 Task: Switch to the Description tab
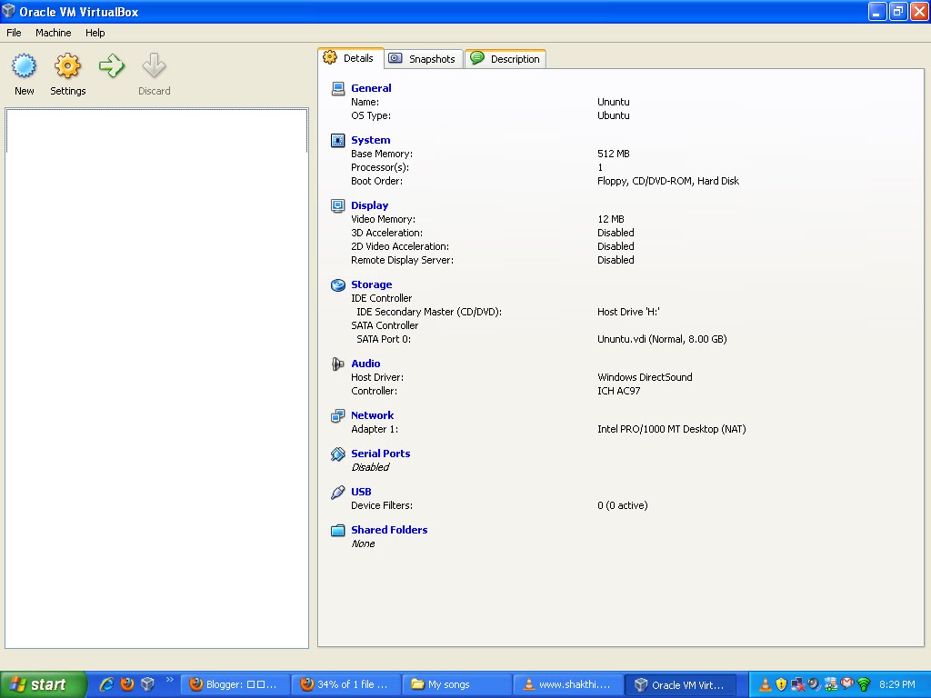pyautogui.click(x=506, y=59)
